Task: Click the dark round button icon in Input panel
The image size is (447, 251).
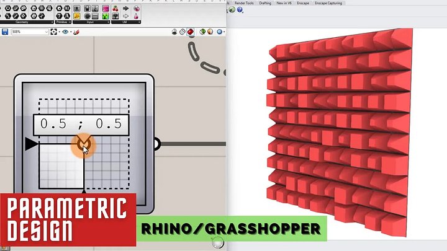Action: click(x=88, y=16)
